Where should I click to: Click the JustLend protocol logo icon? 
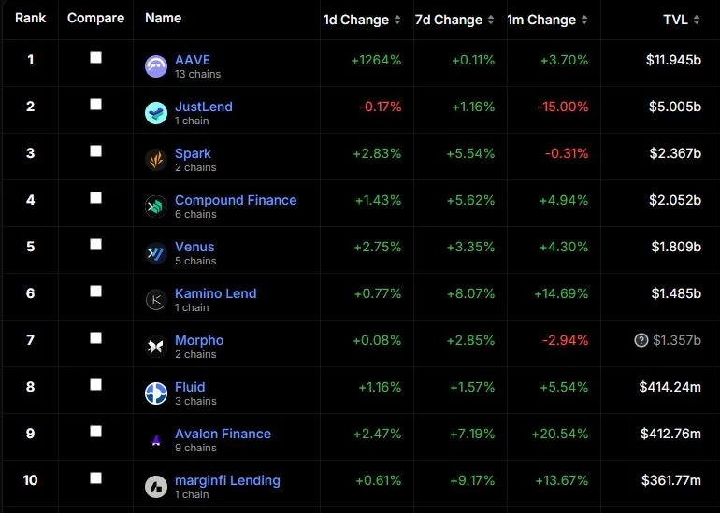coord(156,113)
